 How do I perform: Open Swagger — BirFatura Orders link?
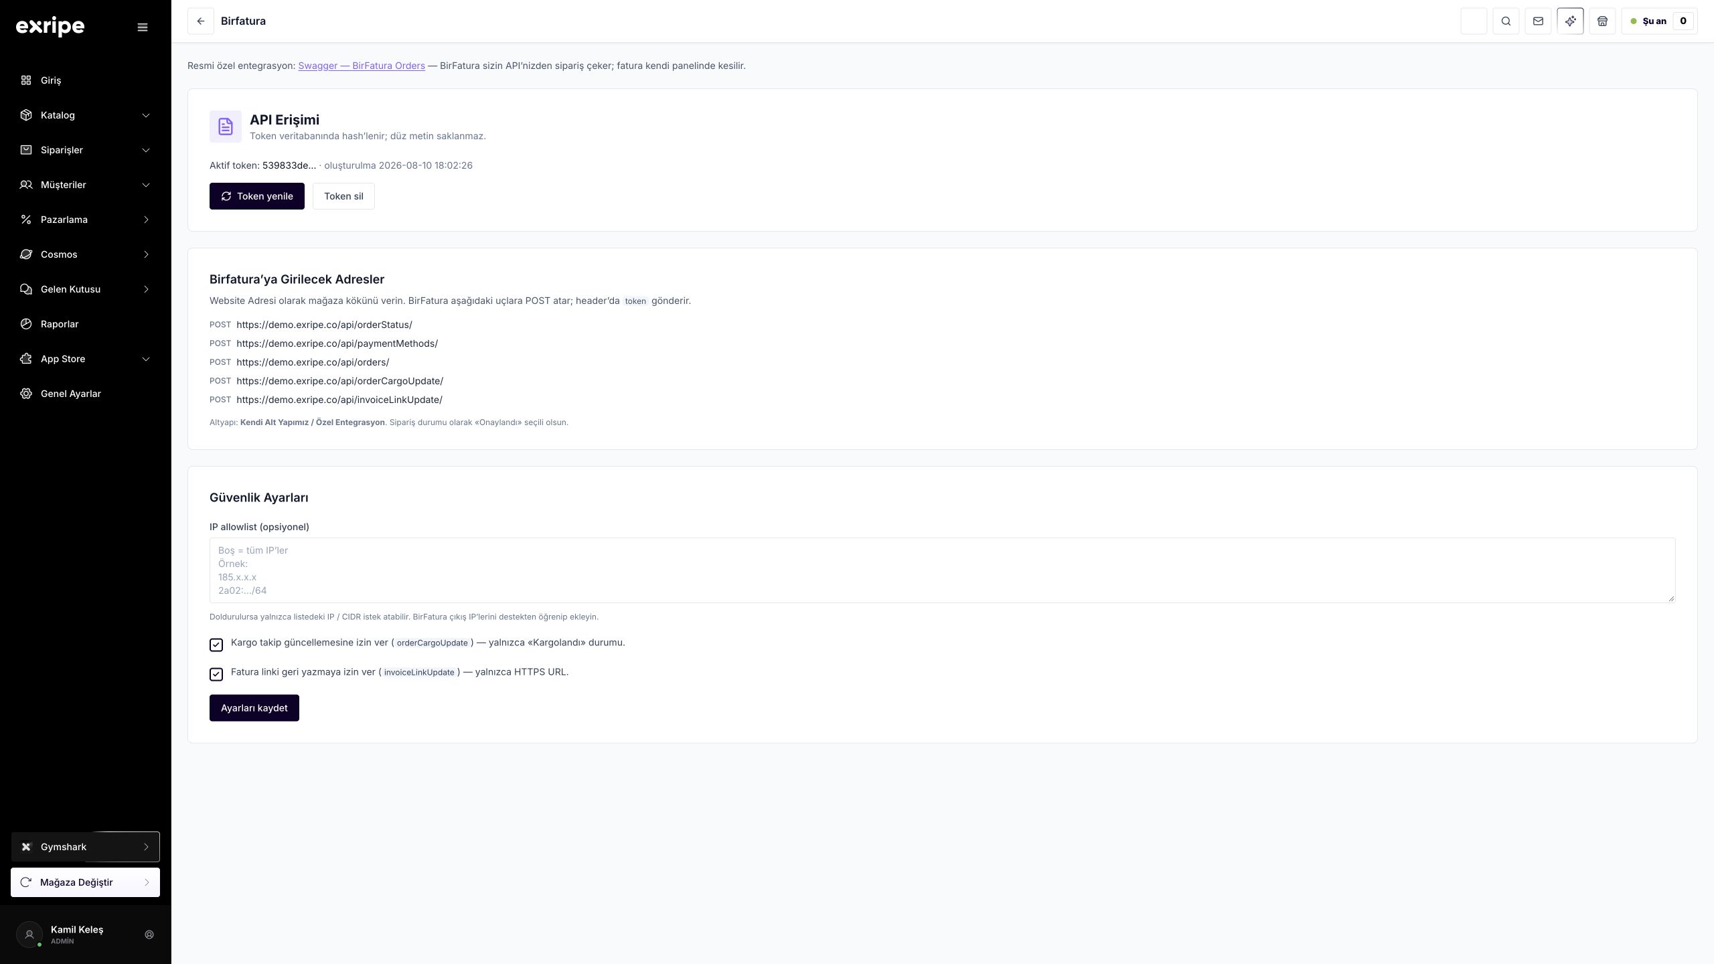(x=362, y=66)
